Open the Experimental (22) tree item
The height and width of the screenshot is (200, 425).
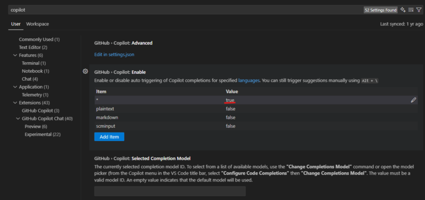point(42,134)
